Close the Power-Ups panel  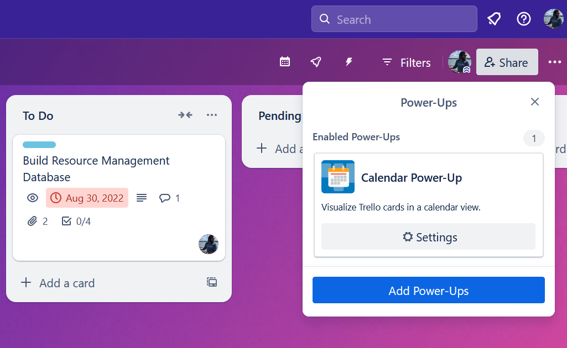[534, 102]
